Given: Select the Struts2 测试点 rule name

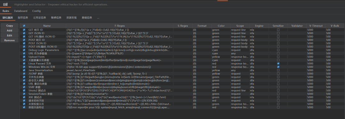Looking at the screenshot, I should tap(37, 91).
